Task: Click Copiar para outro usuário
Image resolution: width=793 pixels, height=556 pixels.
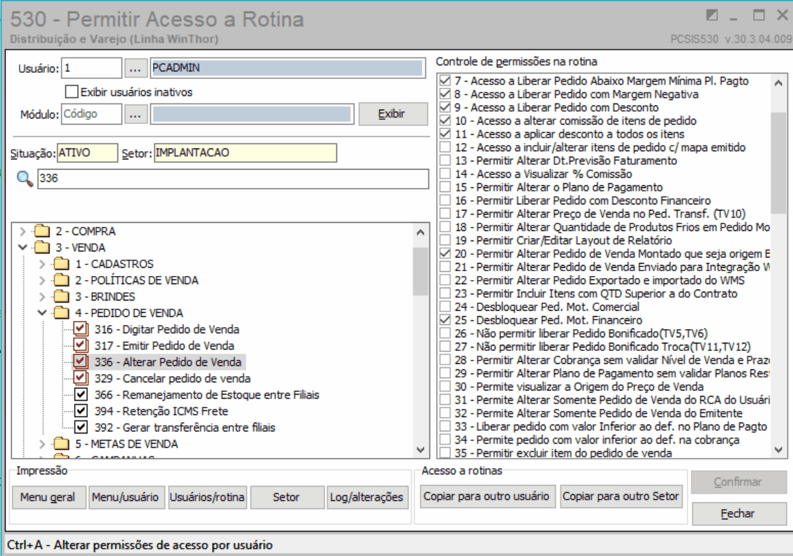Action: (x=487, y=496)
